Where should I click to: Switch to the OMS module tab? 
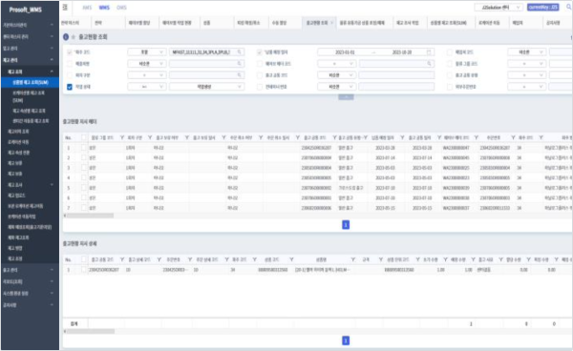(121, 8)
